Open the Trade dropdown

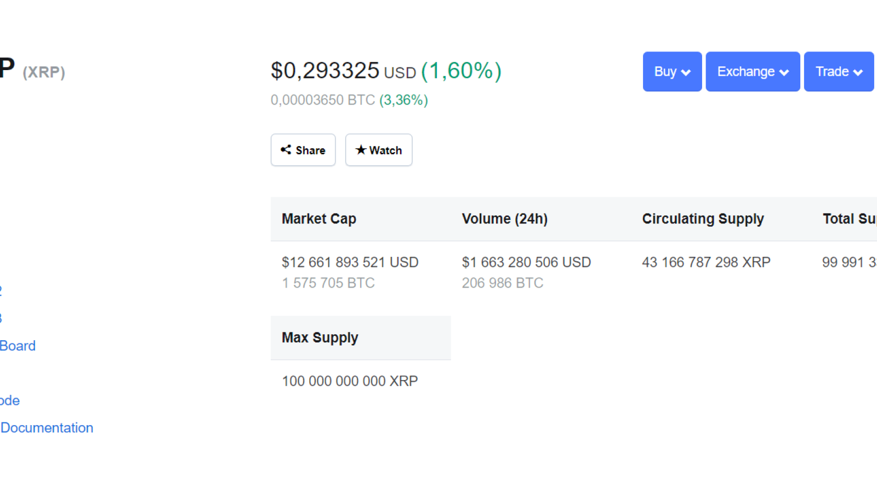(839, 72)
